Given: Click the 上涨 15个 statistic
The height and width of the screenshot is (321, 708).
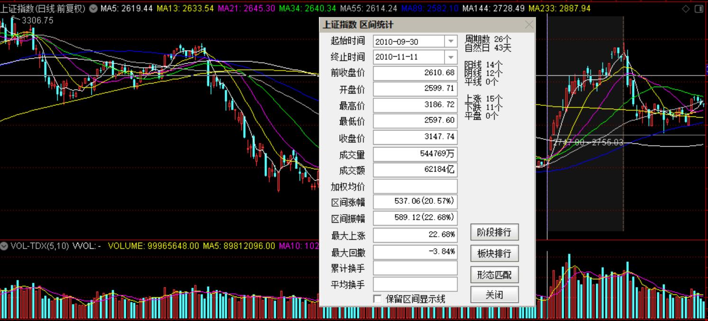Looking at the screenshot, I should 483,99.
